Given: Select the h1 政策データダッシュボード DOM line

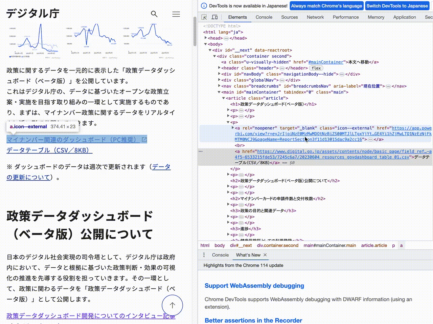Looking at the screenshot, I should click(x=273, y=104).
